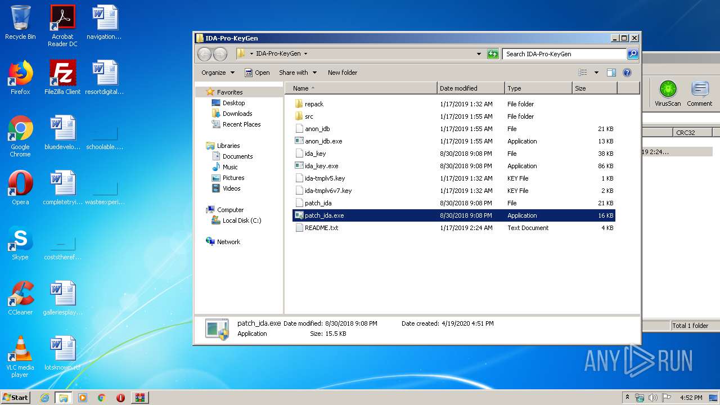Viewport: 720px width, 405px height.
Task: Open the resortdigital Word document icon
Action: pos(105,78)
